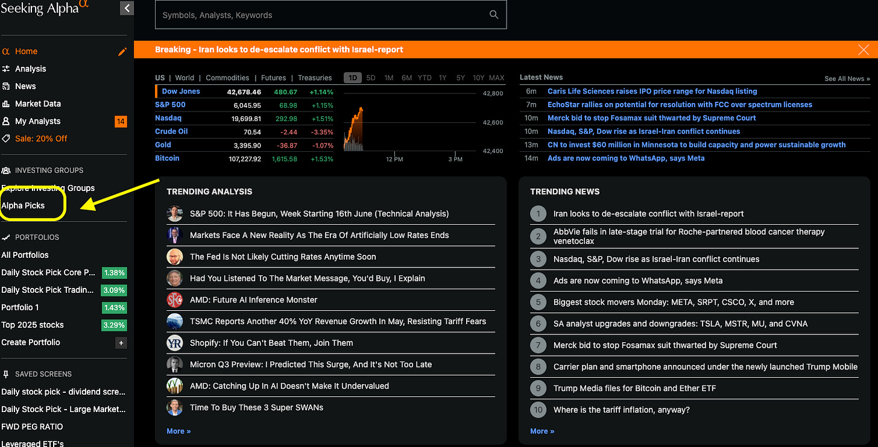
Task: Focus the Symbols, Analysts, Keywords search box
Action: 330,14
